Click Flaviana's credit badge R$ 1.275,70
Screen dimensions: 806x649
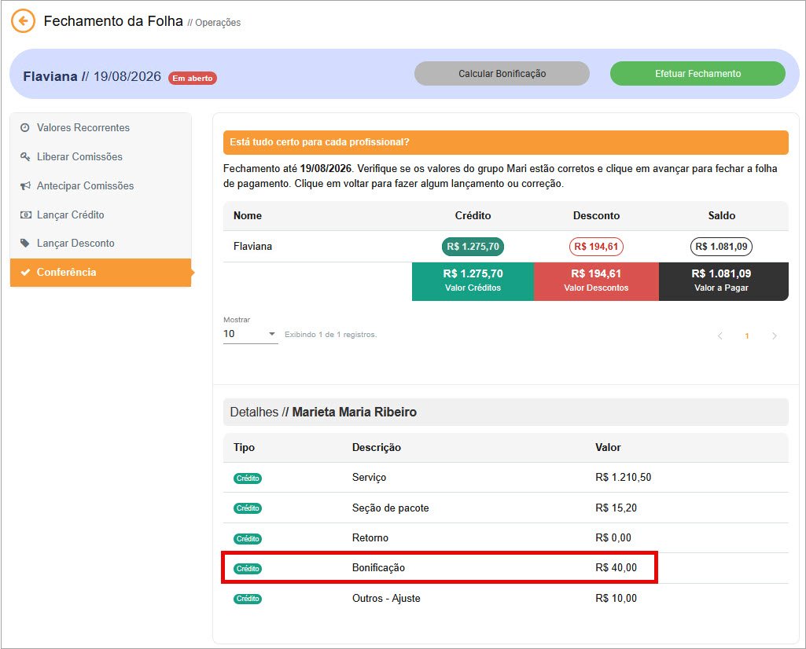[473, 247]
